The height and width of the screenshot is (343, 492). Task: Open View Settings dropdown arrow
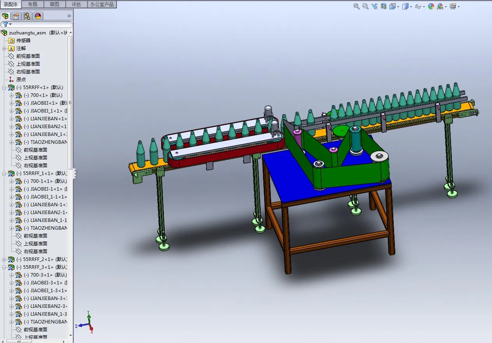click(458, 7)
